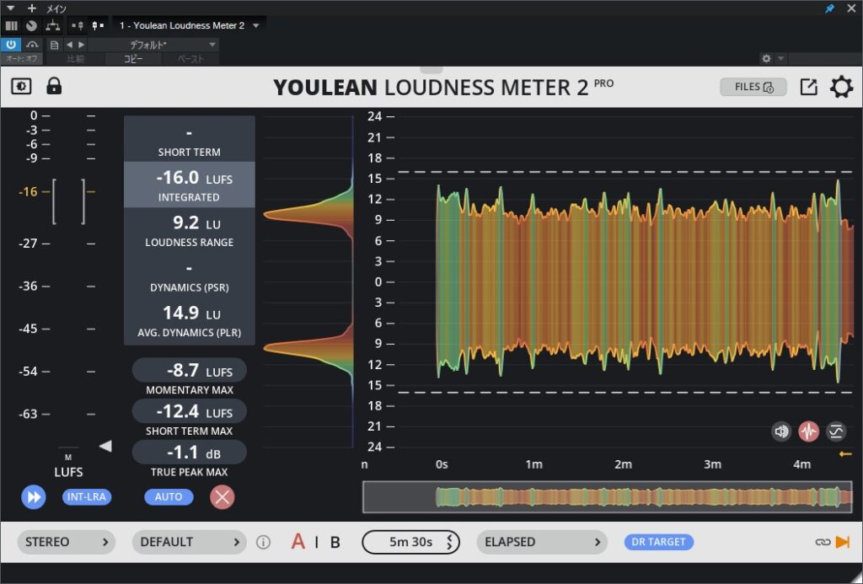Screen dimensions: 863x584
Task: Toggle the plugin power bypass button
Action: 11,45
